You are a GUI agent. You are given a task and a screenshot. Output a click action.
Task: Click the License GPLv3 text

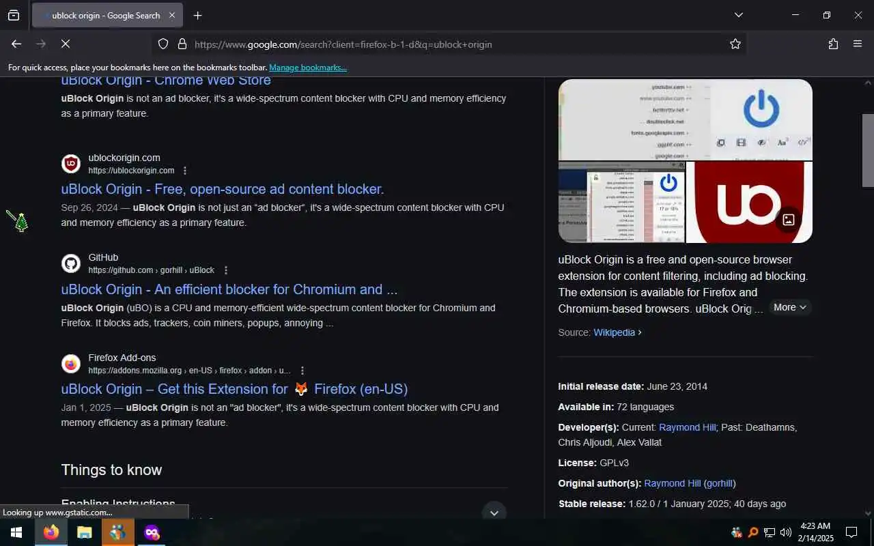[x=593, y=463]
